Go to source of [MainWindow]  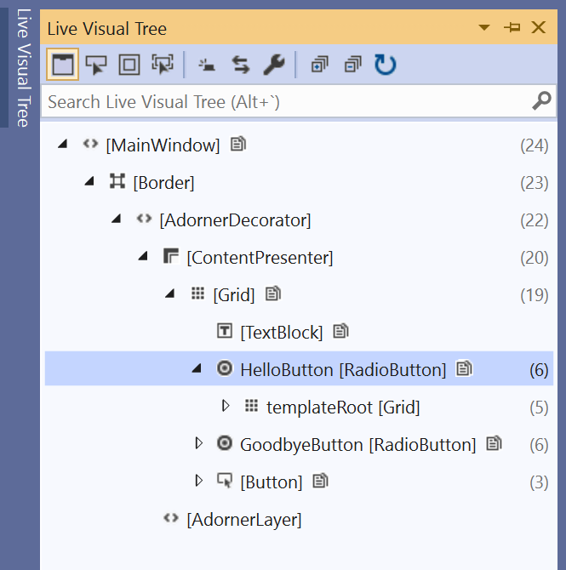238,144
